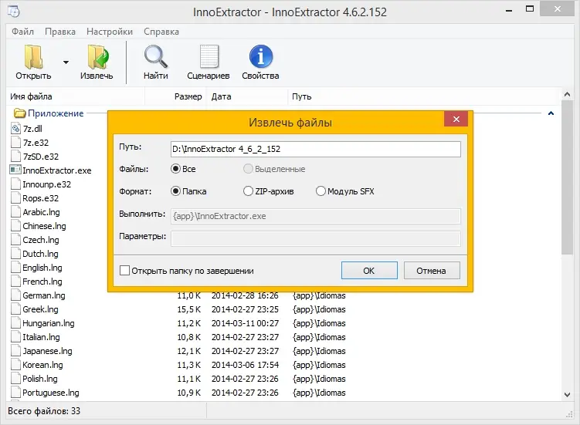Select the Polish.lng file name
580x425 pixels.
tap(40, 379)
